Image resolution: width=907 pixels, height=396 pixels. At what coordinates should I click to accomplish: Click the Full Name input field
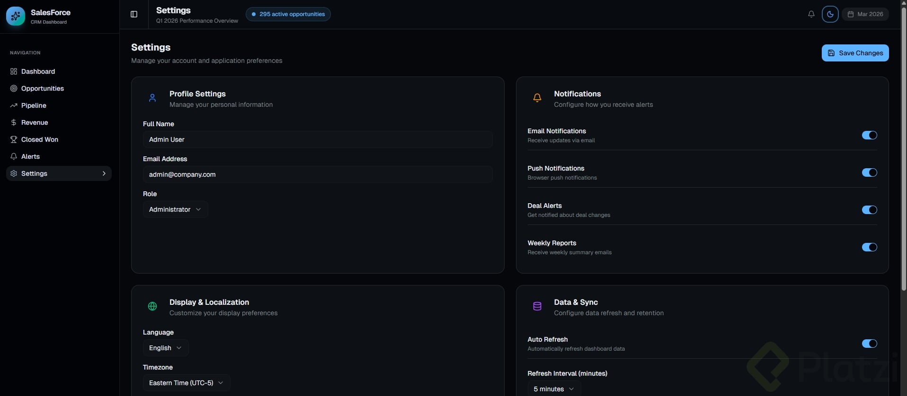tap(317, 140)
